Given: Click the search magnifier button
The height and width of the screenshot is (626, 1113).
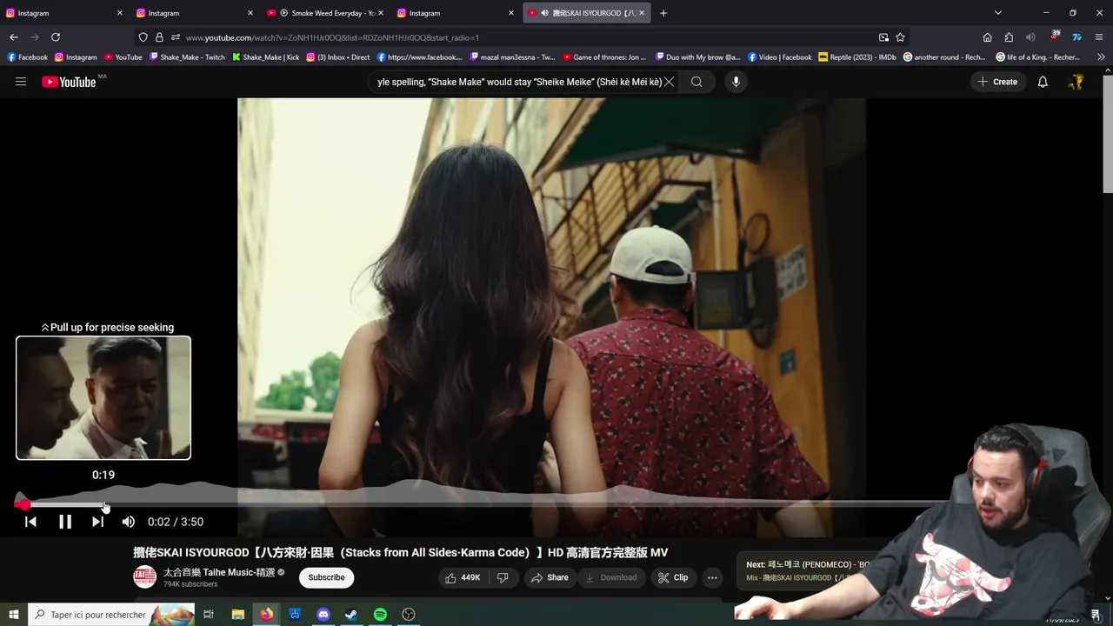Looking at the screenshot, I should (x=696, y=82).
